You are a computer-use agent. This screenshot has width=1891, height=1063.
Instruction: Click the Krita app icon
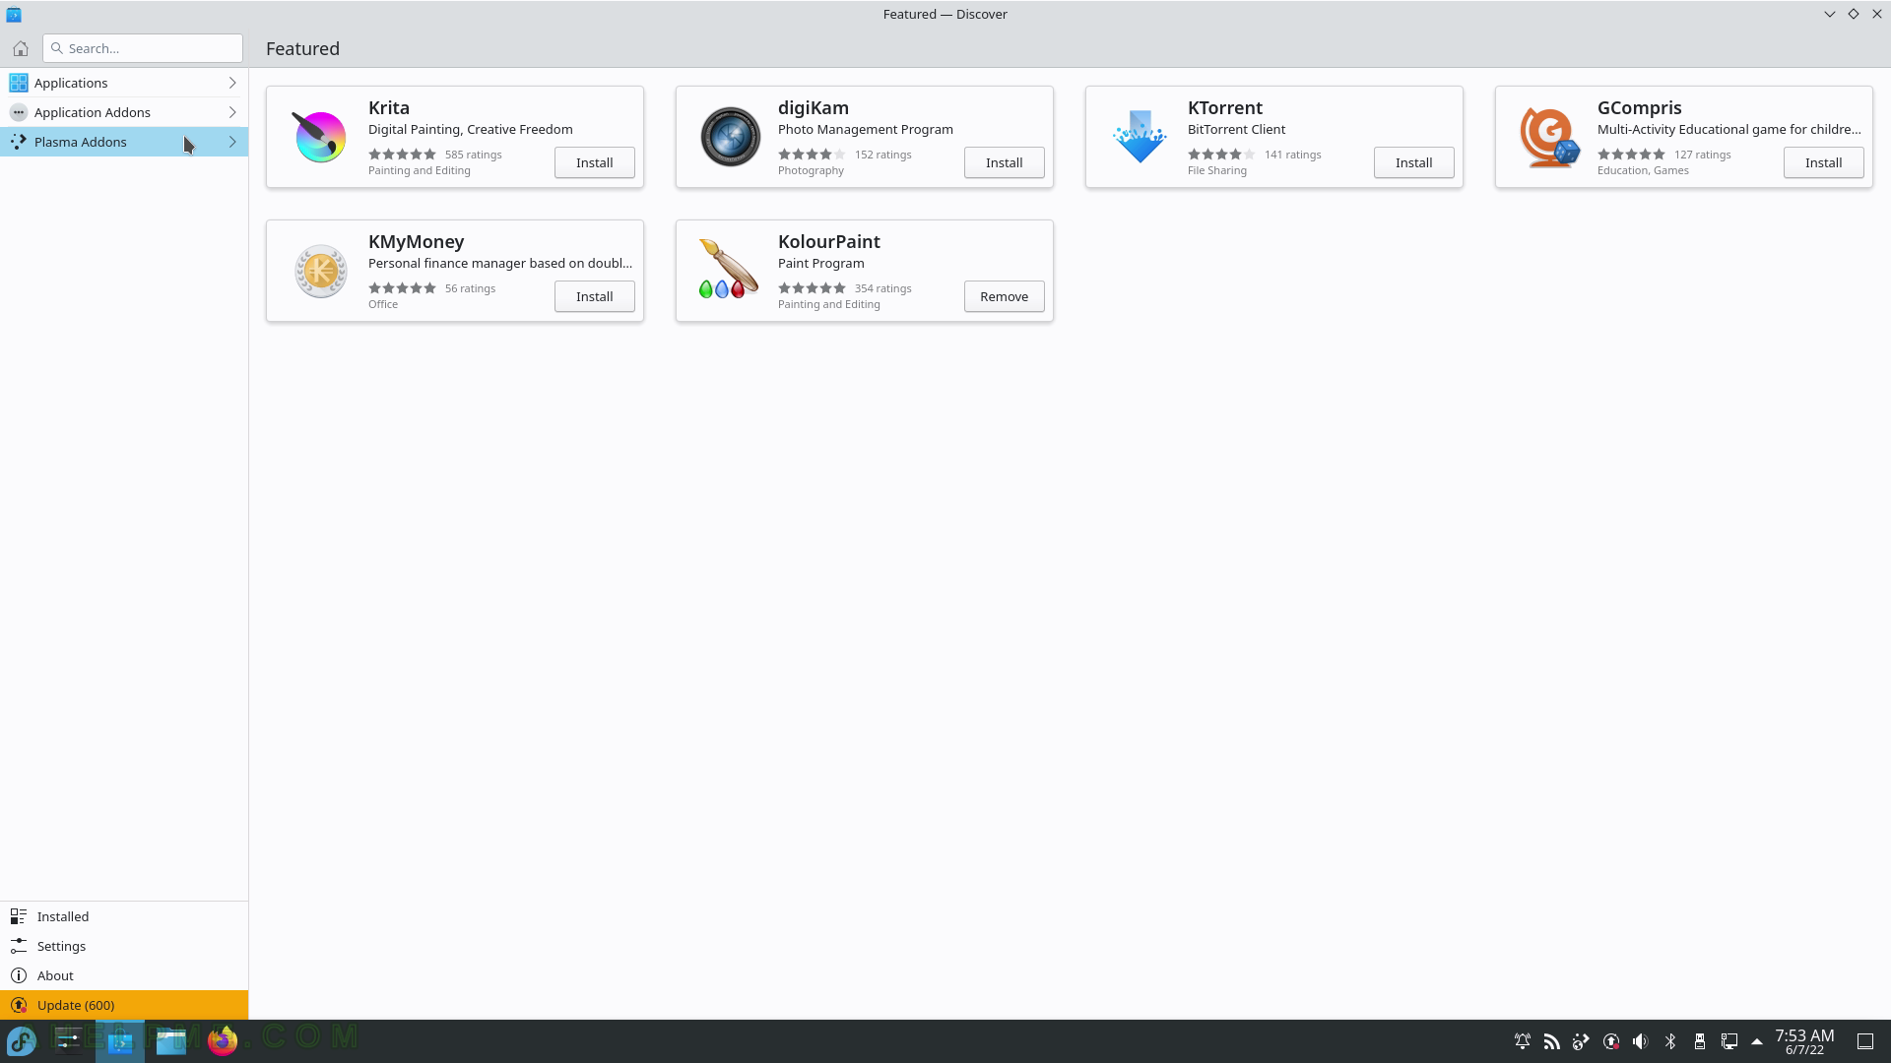point(320,137)
